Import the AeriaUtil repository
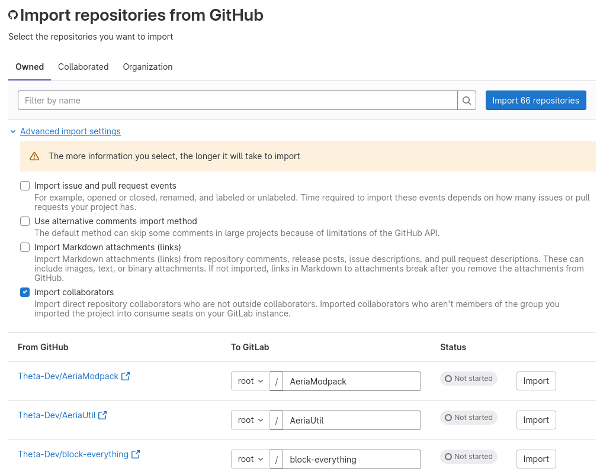 pyautogui.click(x=536, y=420)
